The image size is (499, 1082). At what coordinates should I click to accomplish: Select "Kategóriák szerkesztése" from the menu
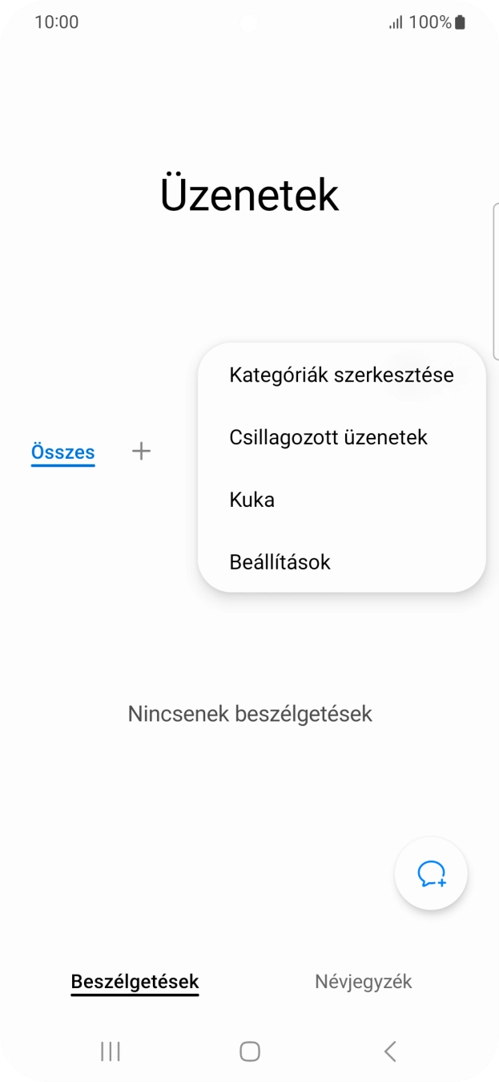coord(340,374)
